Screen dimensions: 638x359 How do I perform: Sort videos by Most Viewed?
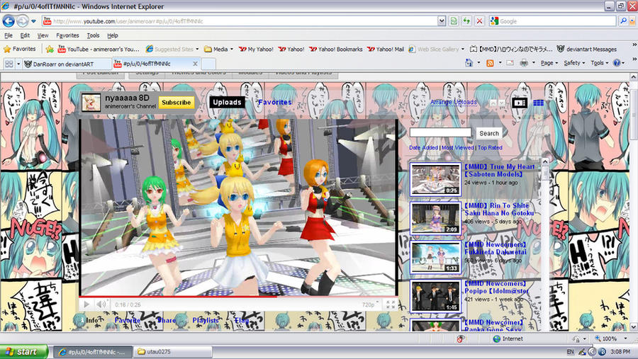[x=457, y=147]
